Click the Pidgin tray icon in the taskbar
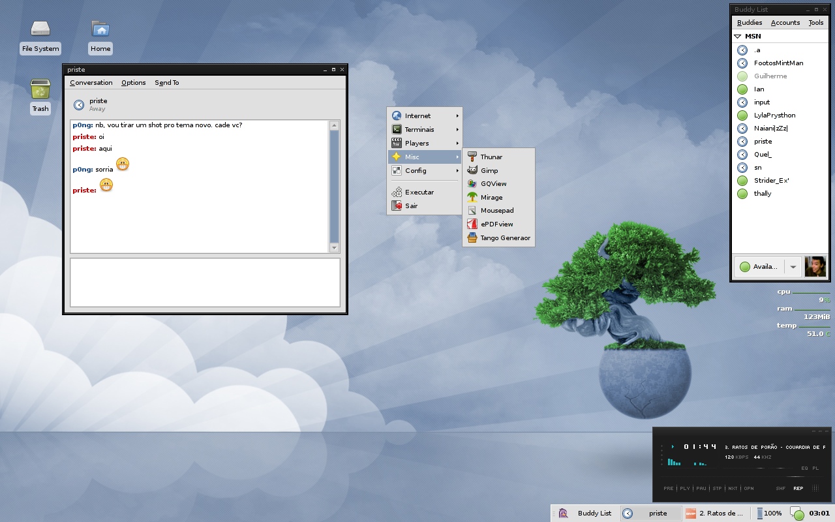This screenshot has height=522, width=835. pyautogui.click(x=564, y=514)
